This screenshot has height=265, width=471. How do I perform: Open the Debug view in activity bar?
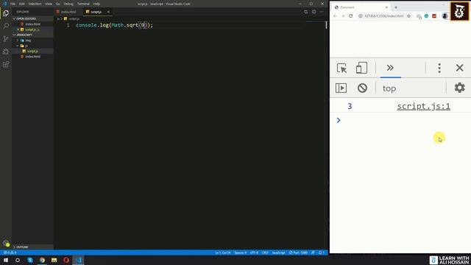click(x=6, y=52)
